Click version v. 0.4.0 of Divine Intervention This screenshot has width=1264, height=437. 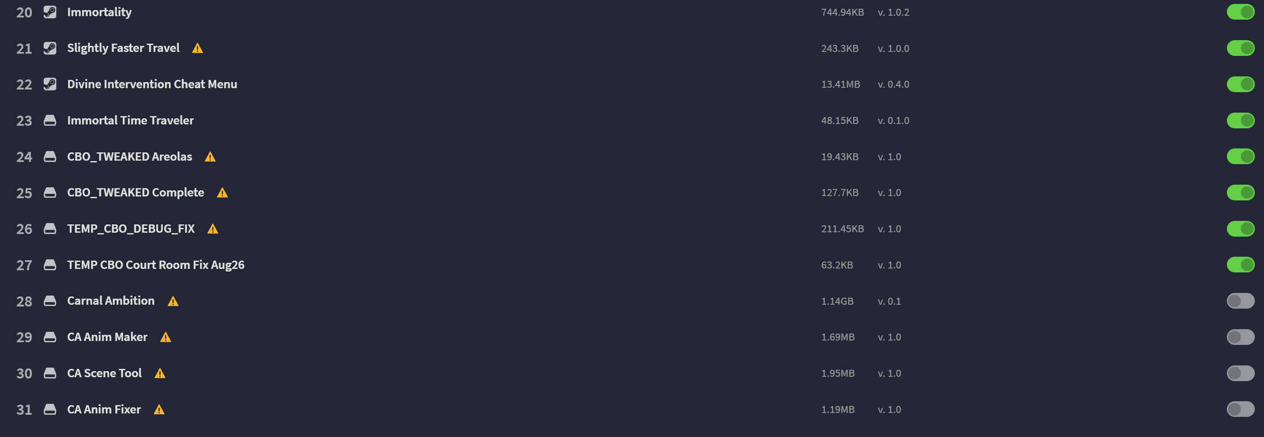(893, 84)
